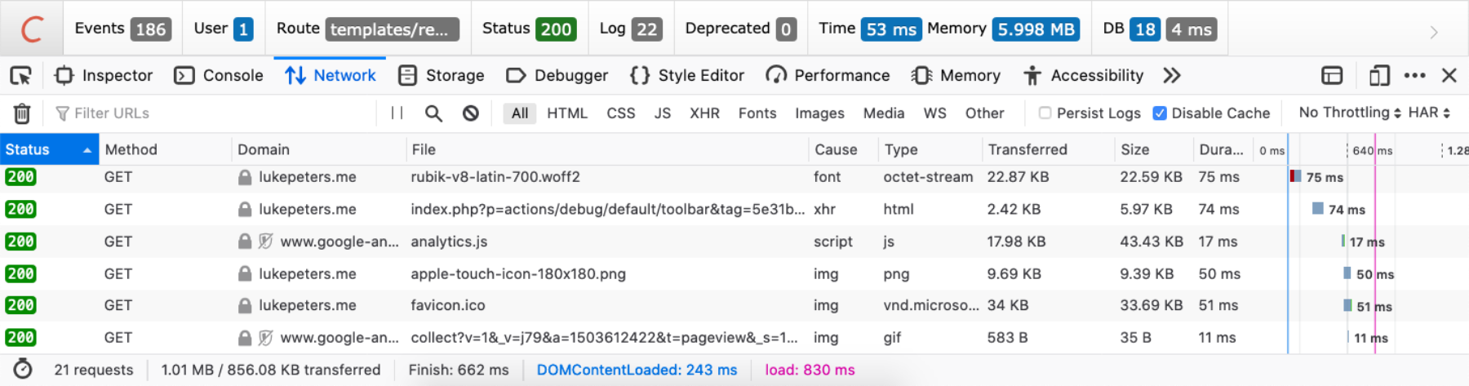The width and height of the screenshot is (1469, 386).
Task: Open request blocking icon
Action: pos(471,113)
